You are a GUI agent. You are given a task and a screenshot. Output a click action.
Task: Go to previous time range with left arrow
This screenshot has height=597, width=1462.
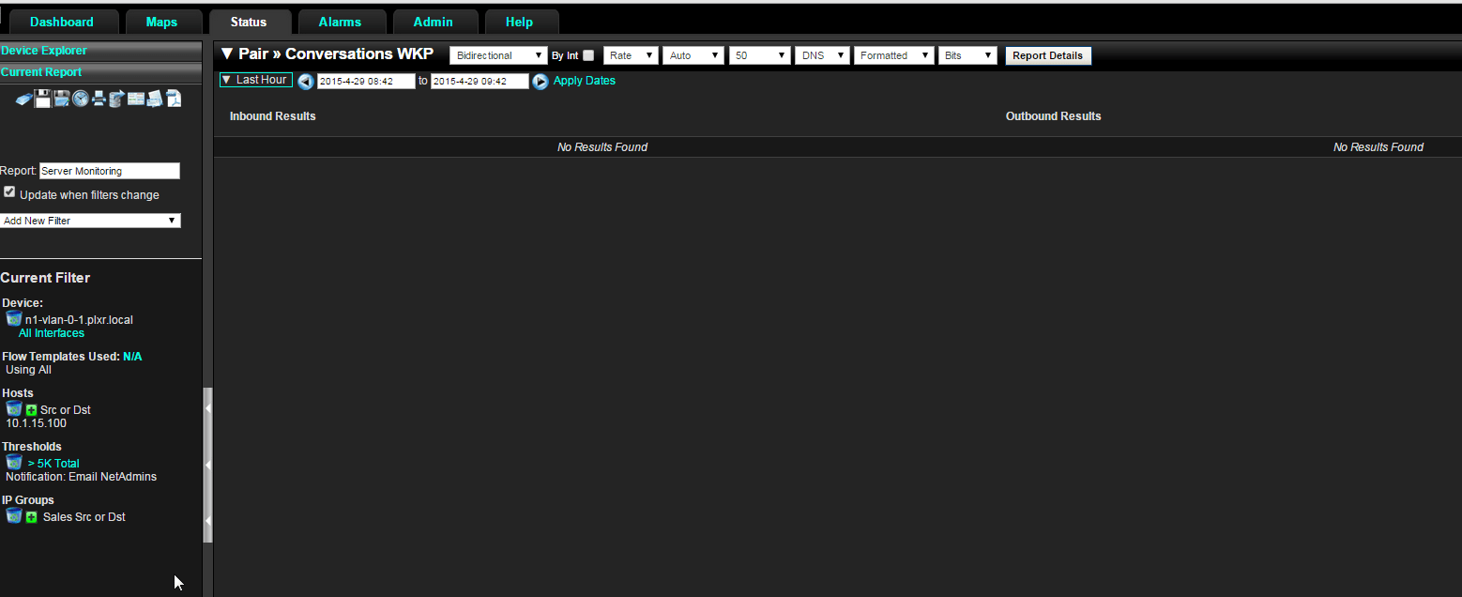point(306,82)
